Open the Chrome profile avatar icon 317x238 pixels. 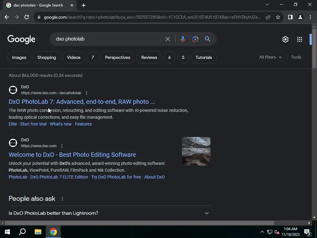pyautogui.click(x=300, y=17)
